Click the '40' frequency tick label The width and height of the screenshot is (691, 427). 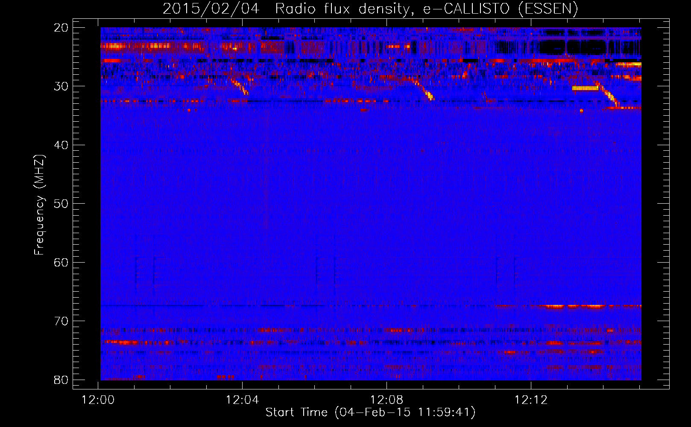[61, 145]
